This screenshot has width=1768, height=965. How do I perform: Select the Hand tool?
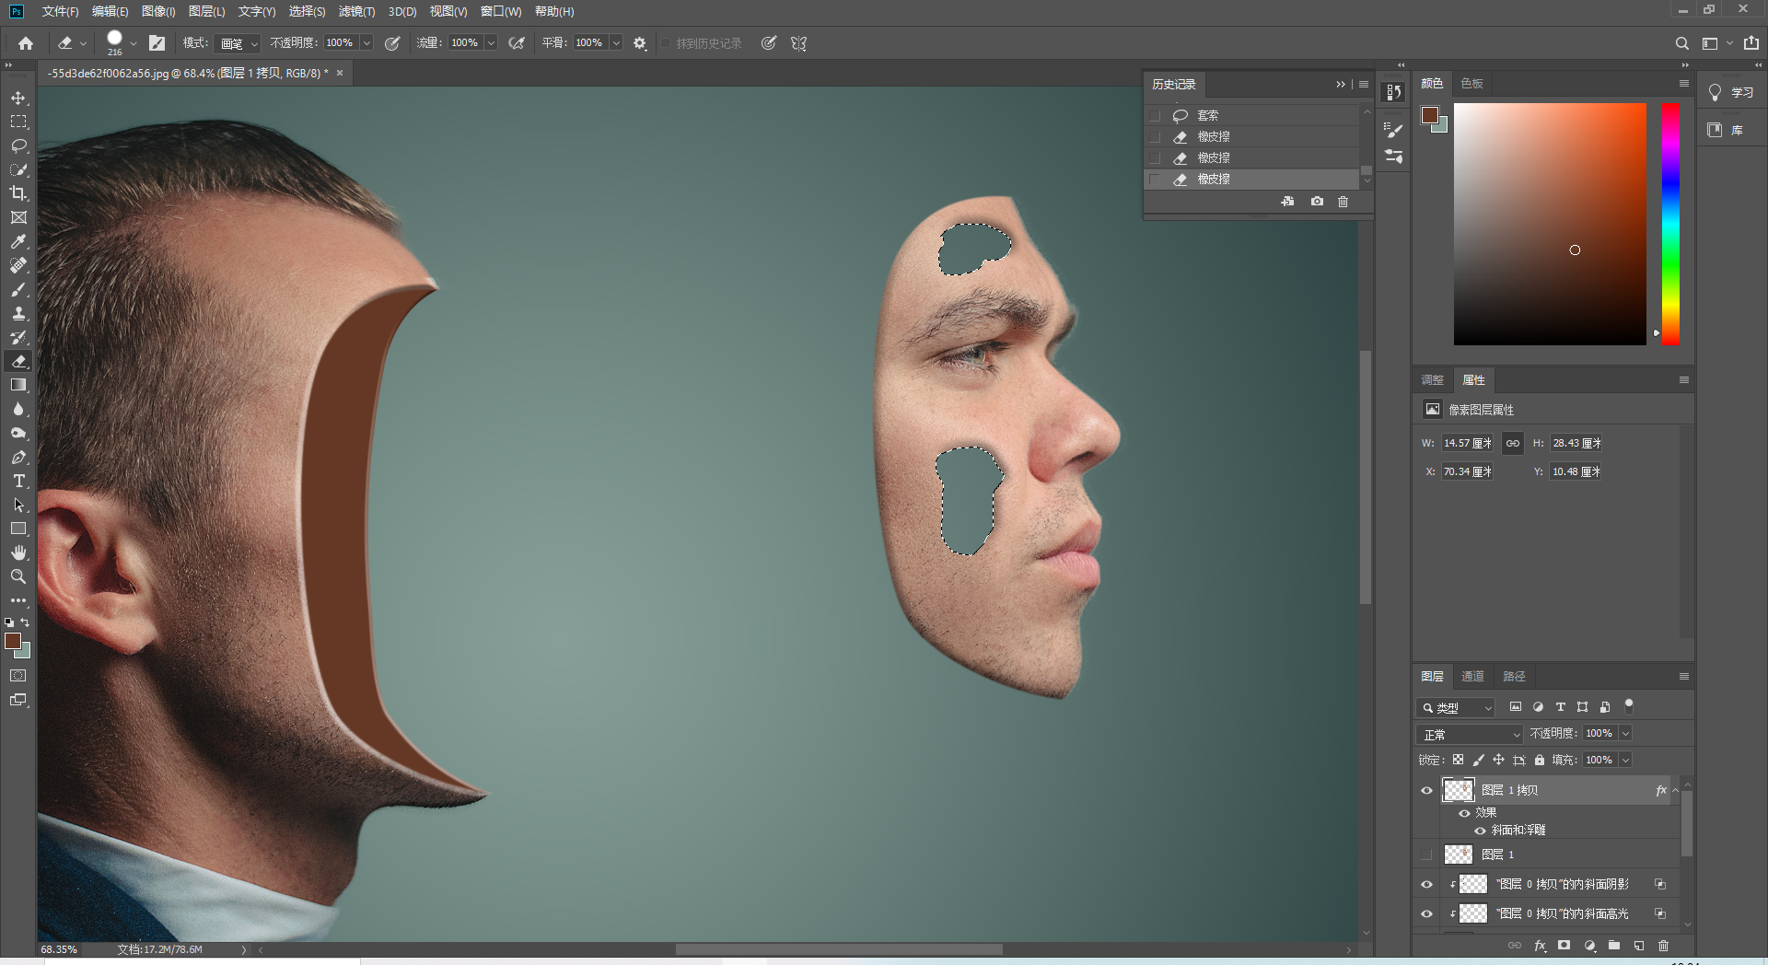point(18,552)
